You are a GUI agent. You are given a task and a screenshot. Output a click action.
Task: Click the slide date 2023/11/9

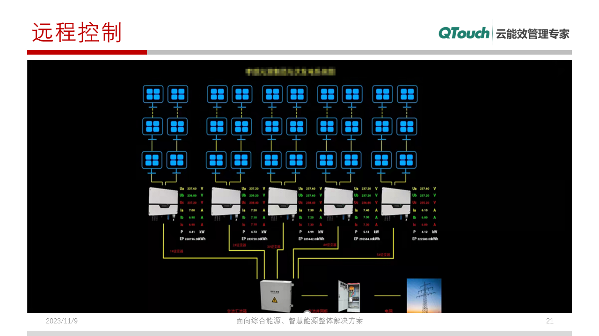(62, 321)
